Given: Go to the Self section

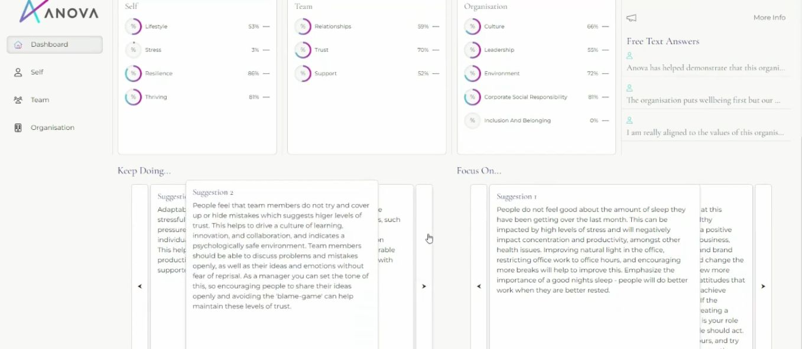Looking at the screenshot, I should point(37,72).
